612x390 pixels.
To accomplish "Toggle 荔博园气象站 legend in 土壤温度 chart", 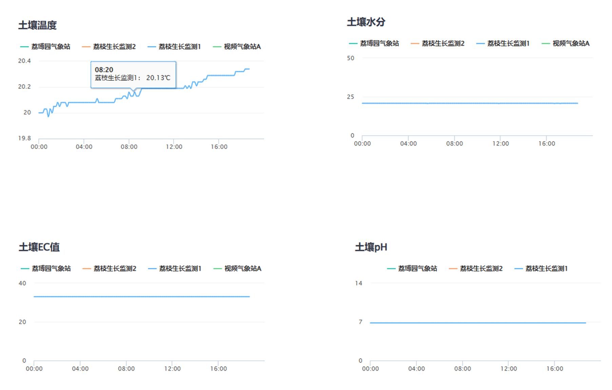I will (x=45, y=47).
